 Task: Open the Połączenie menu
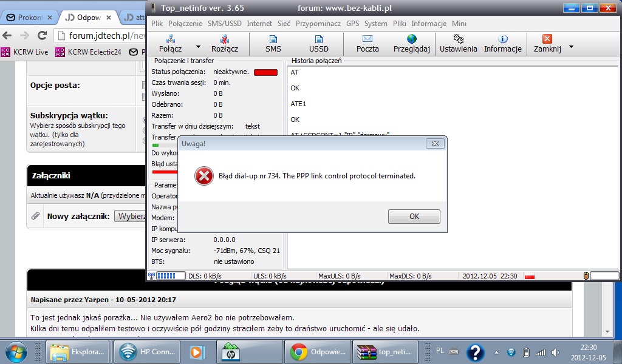click(x=185, y=24)
